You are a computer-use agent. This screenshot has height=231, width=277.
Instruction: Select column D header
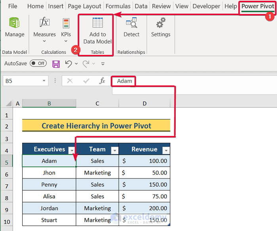tap(144, 103)
